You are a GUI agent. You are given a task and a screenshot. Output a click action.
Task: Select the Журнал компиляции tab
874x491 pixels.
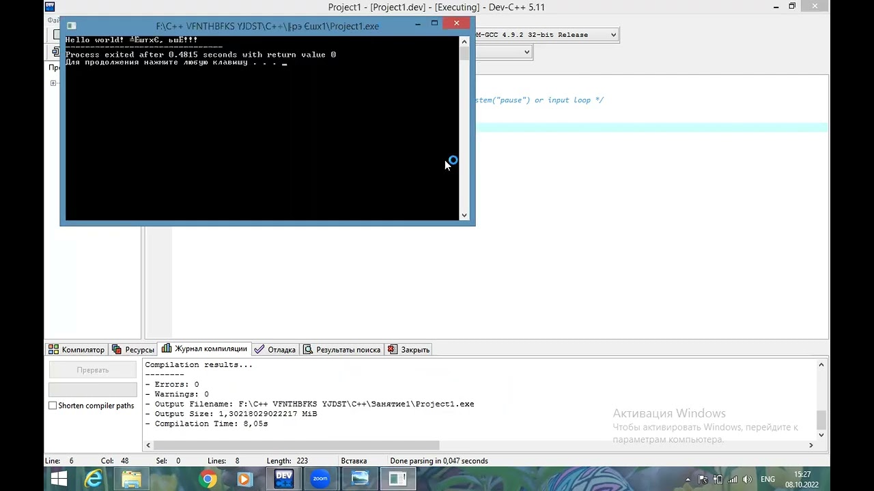coord(204,348)
